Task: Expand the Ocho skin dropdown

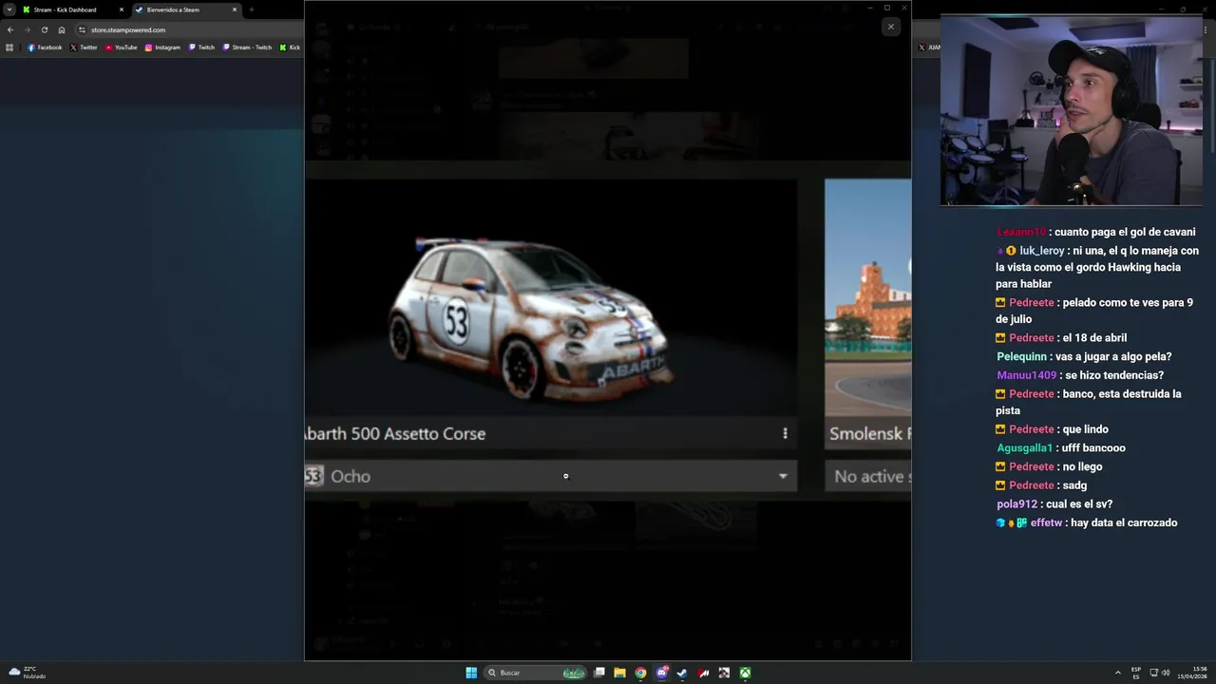Action: pos(783,476)
